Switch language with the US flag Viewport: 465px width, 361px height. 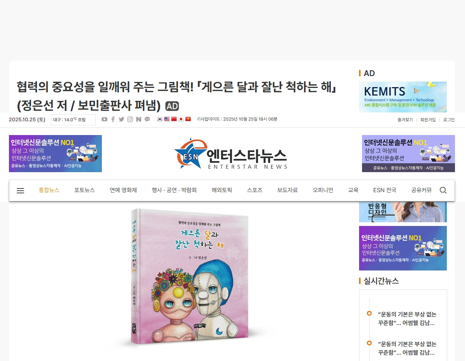(167, 119)
